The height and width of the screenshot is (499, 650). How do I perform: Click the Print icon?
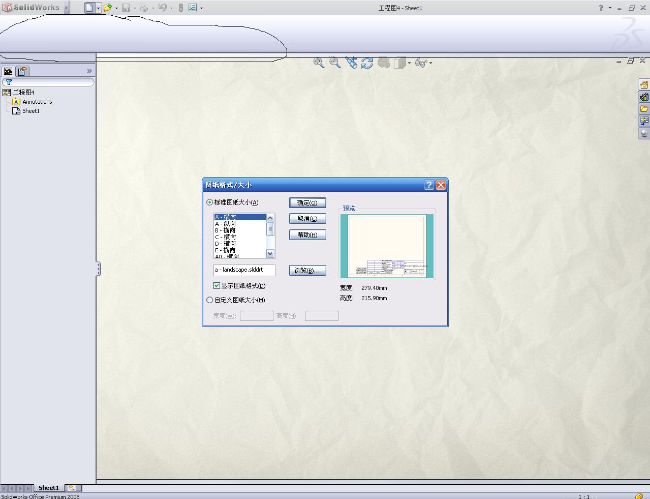click(144, 8)
